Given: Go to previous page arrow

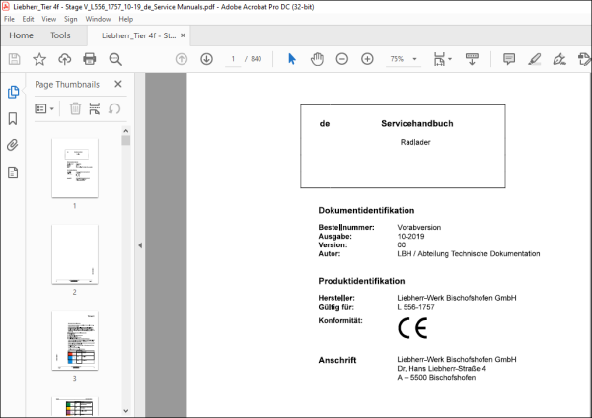Looking at the screenshot, I should pos(182,59).
